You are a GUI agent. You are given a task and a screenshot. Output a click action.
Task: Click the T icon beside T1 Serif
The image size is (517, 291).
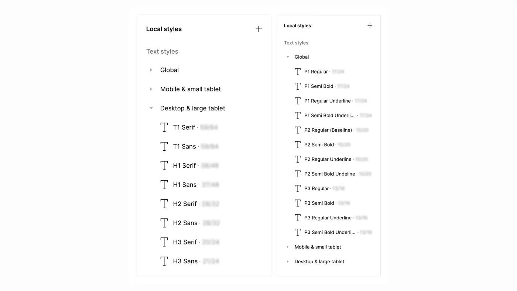(x=164, y=127)
